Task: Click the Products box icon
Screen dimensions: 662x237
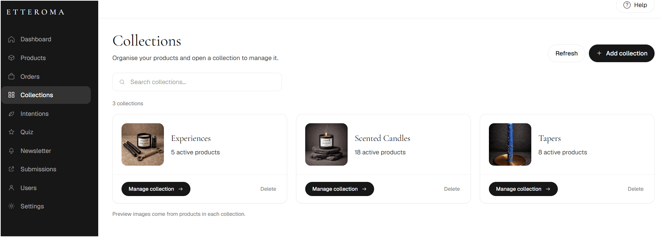Action: [x=11, y=58]
